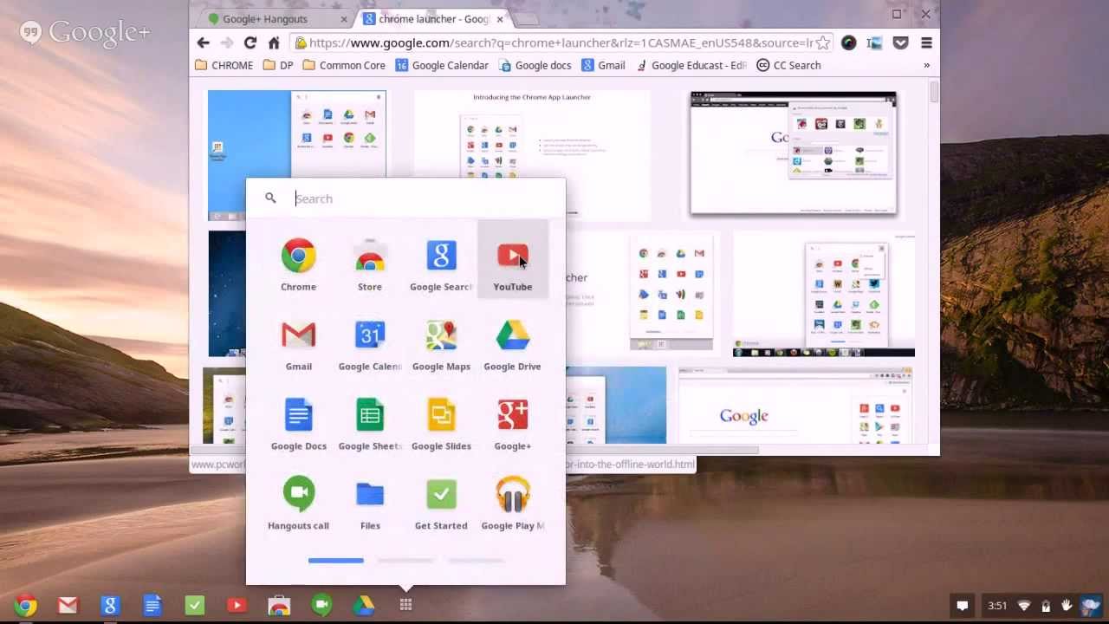Open Common Core bookmarks folder
The height and width of the screenshot is (624, 1109).
(x=344, y=65)
